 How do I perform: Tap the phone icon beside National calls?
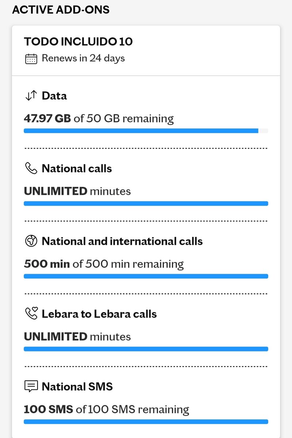pos(31,169)
